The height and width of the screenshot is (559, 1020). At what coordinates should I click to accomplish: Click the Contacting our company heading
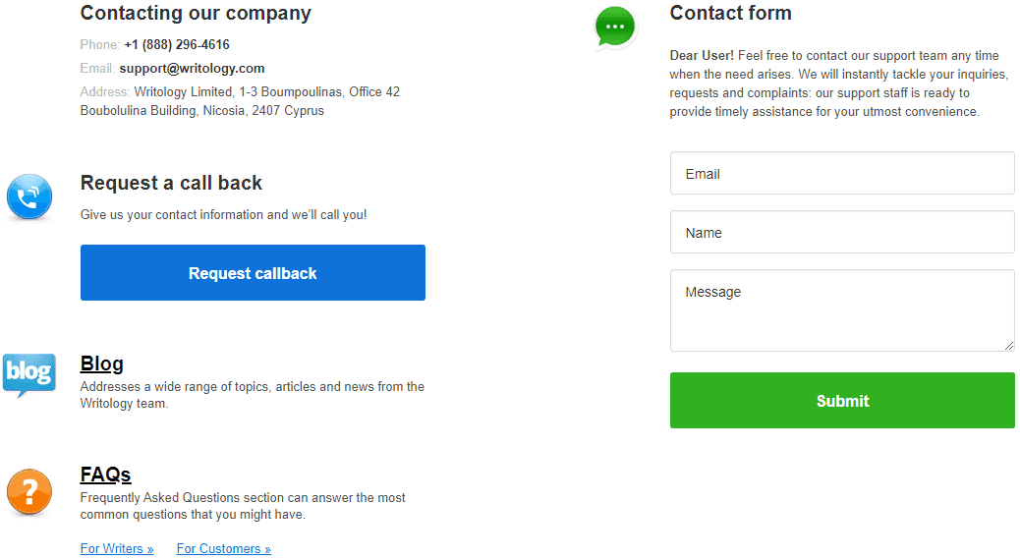(196, 13)
